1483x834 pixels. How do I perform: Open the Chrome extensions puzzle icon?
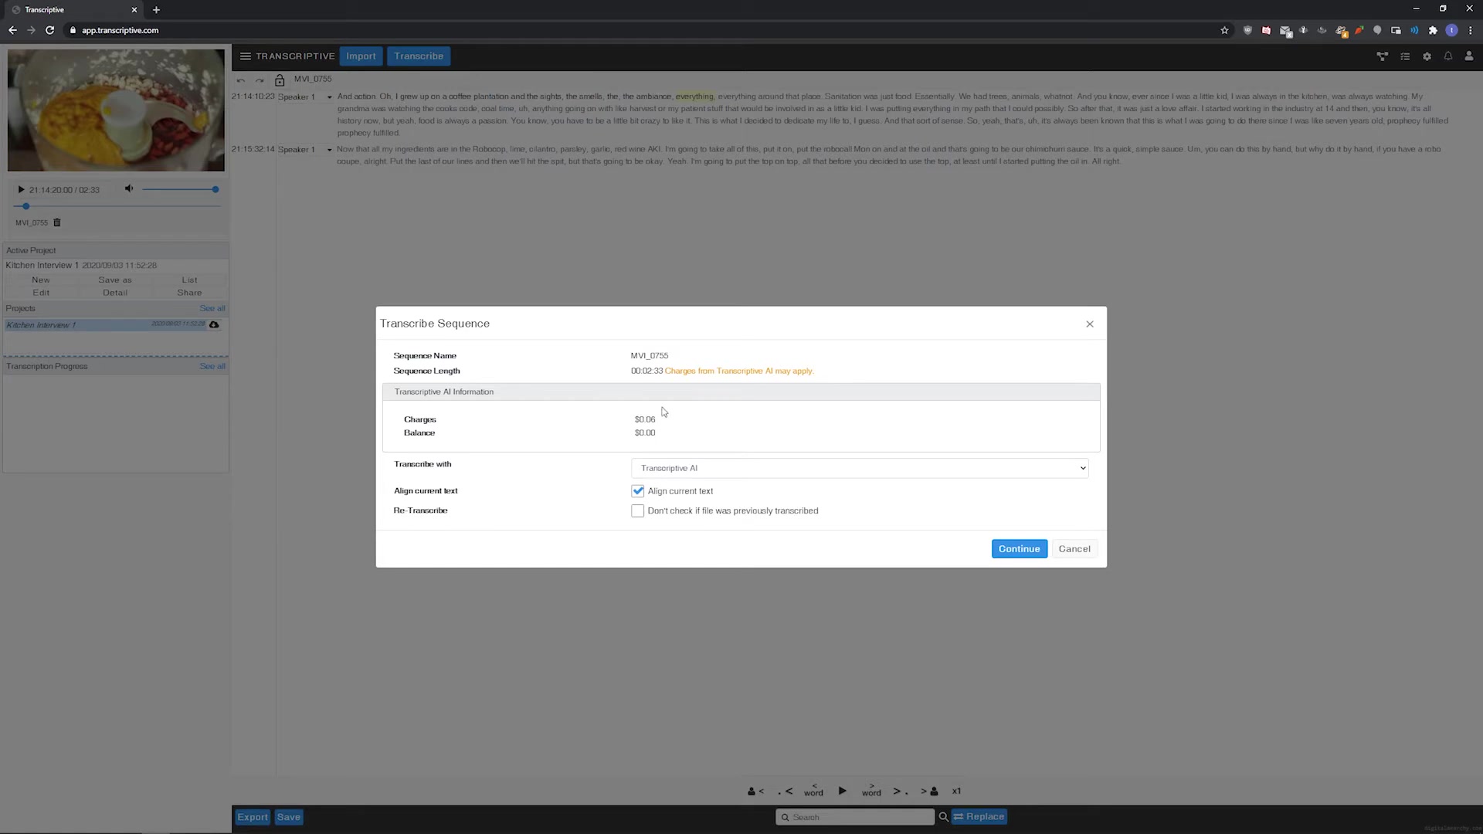click(1433, 30)
